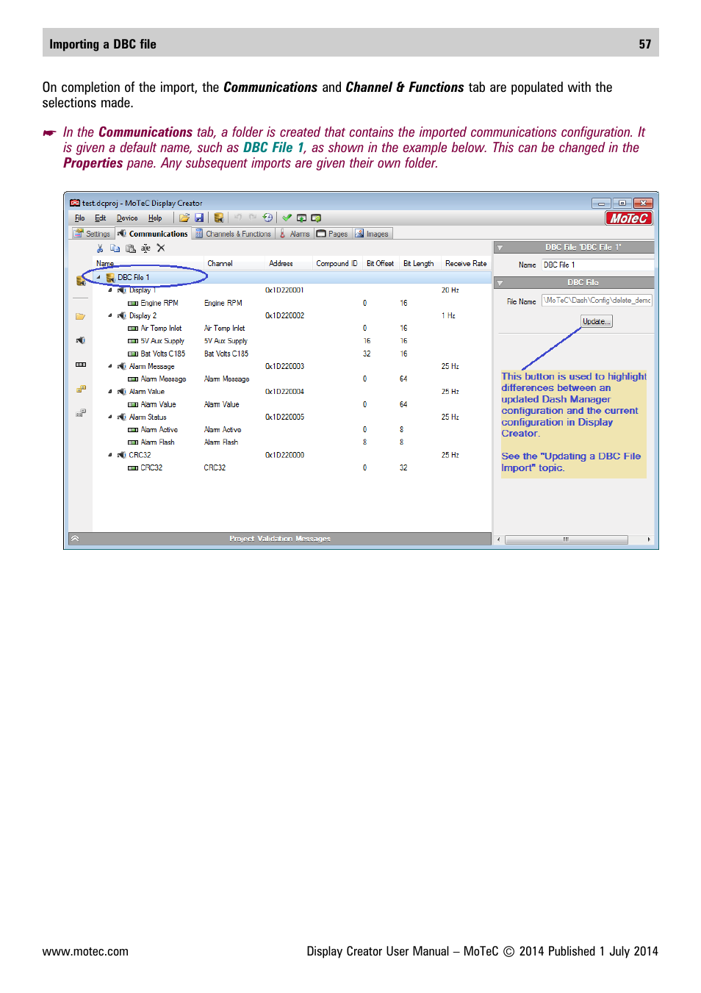This screenshot has height=993, width=701.
Task: Collapse the Display 2 node
Action: click(110, 316)
